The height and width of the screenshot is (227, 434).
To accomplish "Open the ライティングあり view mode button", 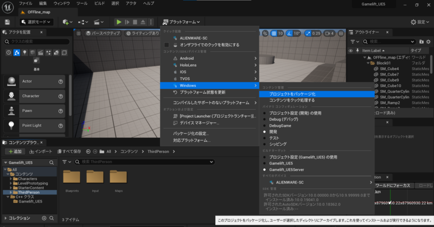I will (x=143, y=33).
